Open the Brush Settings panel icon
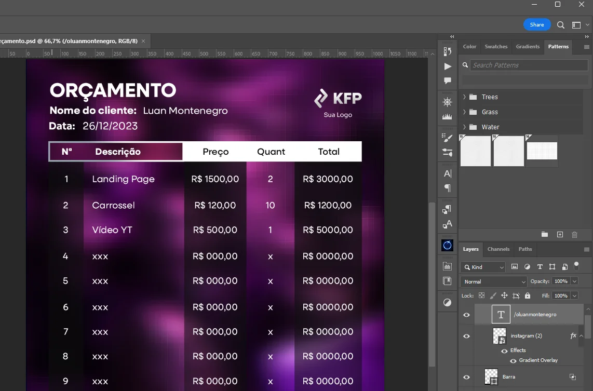Image resolution: width=593 pixels, height=391 pixels. [x=448, y=138]
